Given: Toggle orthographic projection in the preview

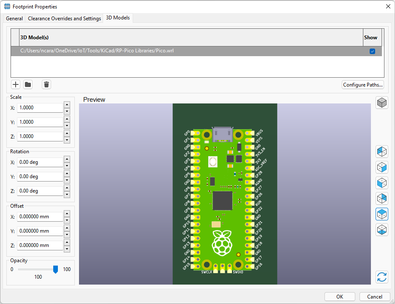Looking at the screenshot, I should pos(381,103).
